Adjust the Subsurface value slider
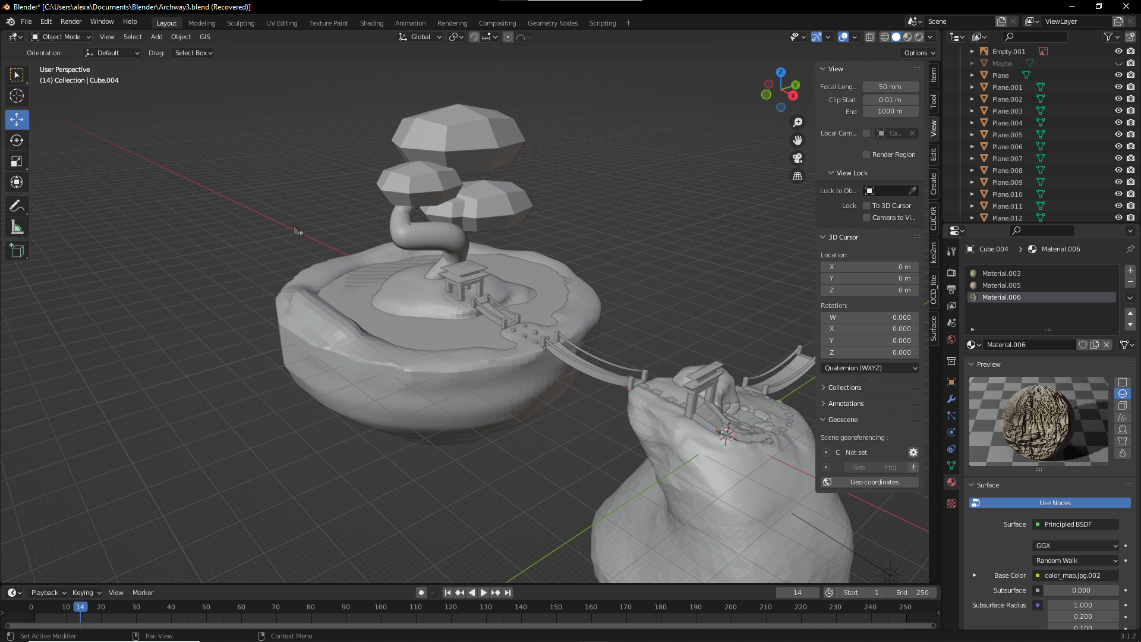The height and width of the screenshot is (642, 1141). [1080, 590]
